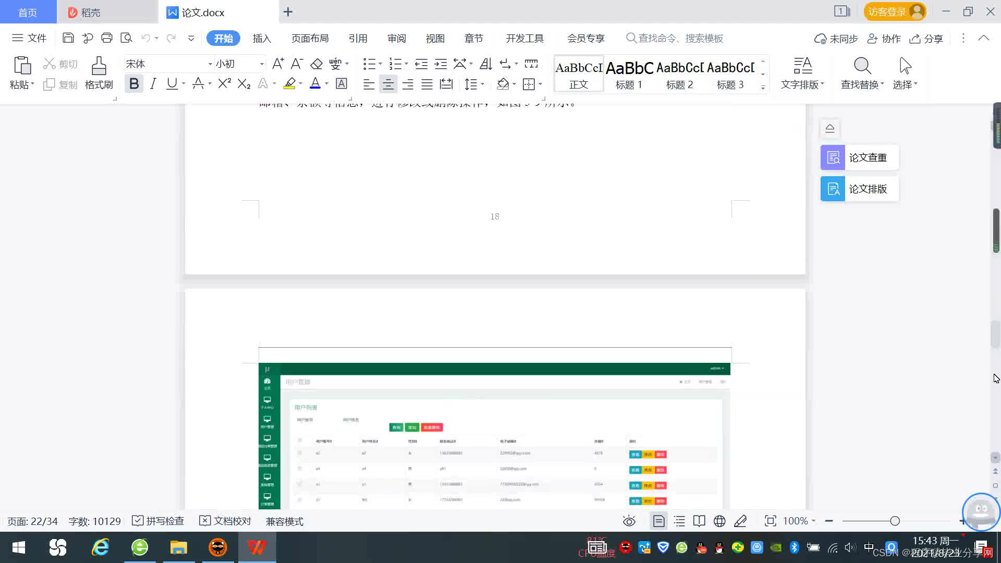Click the increase font size icon
This screenshot has height=563, width=1001.
278,64
